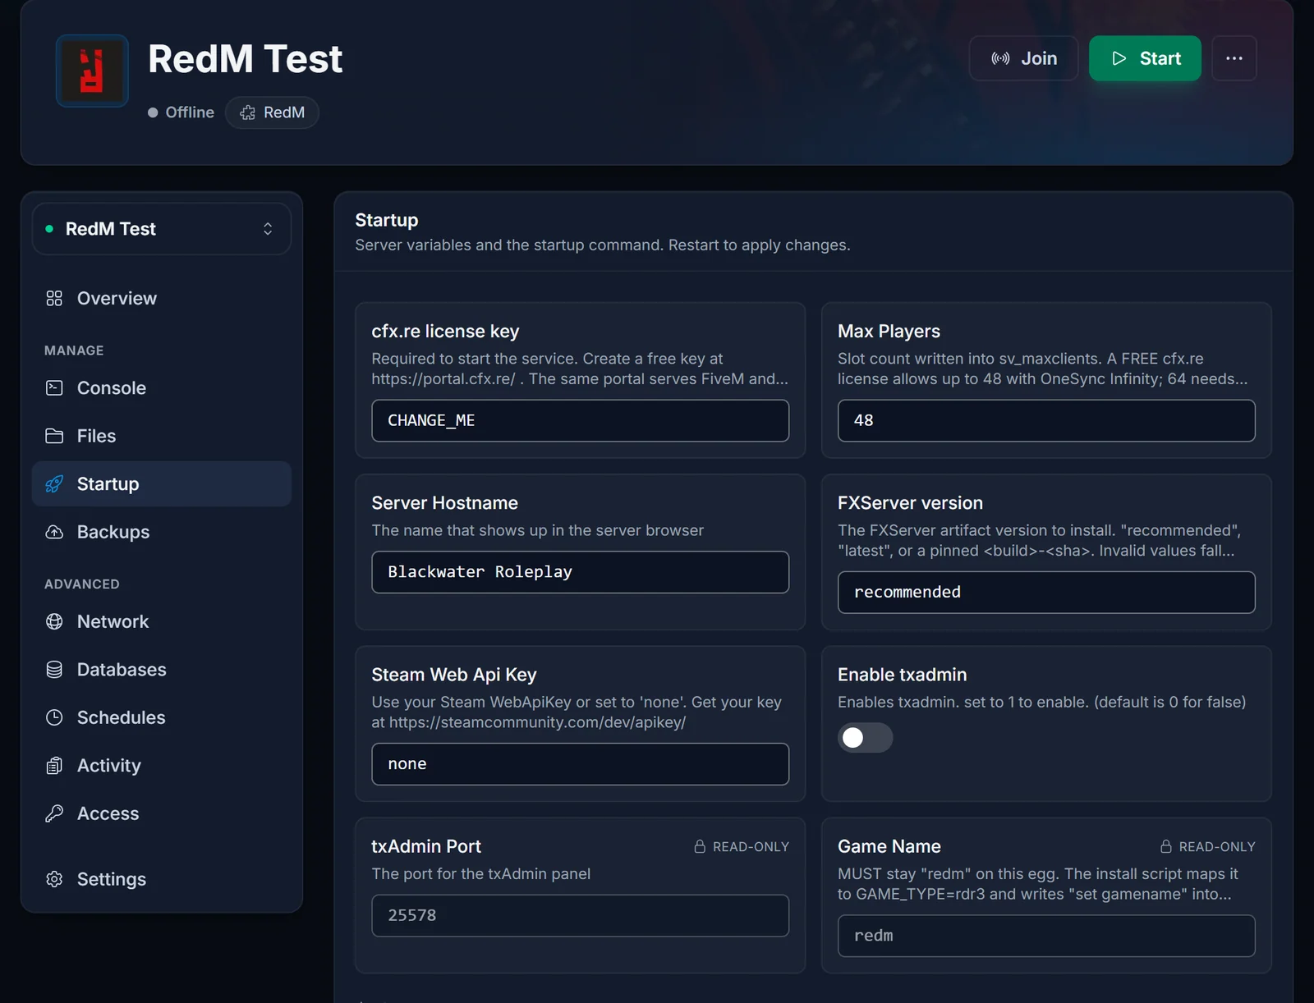The image size is (1314, 1003).
Task: Click the Join broadcast signal icon
Action: pos(1000,58)
